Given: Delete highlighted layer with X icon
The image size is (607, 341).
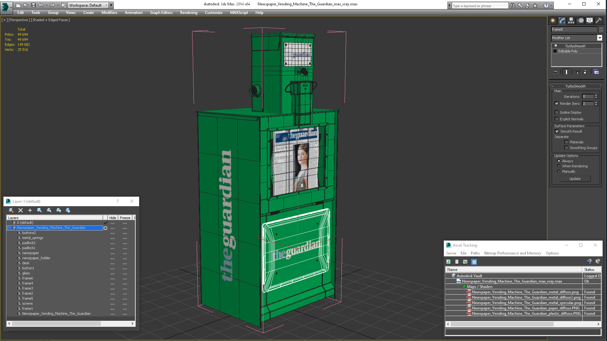Looking at the screenshot, I should [21, 210].
